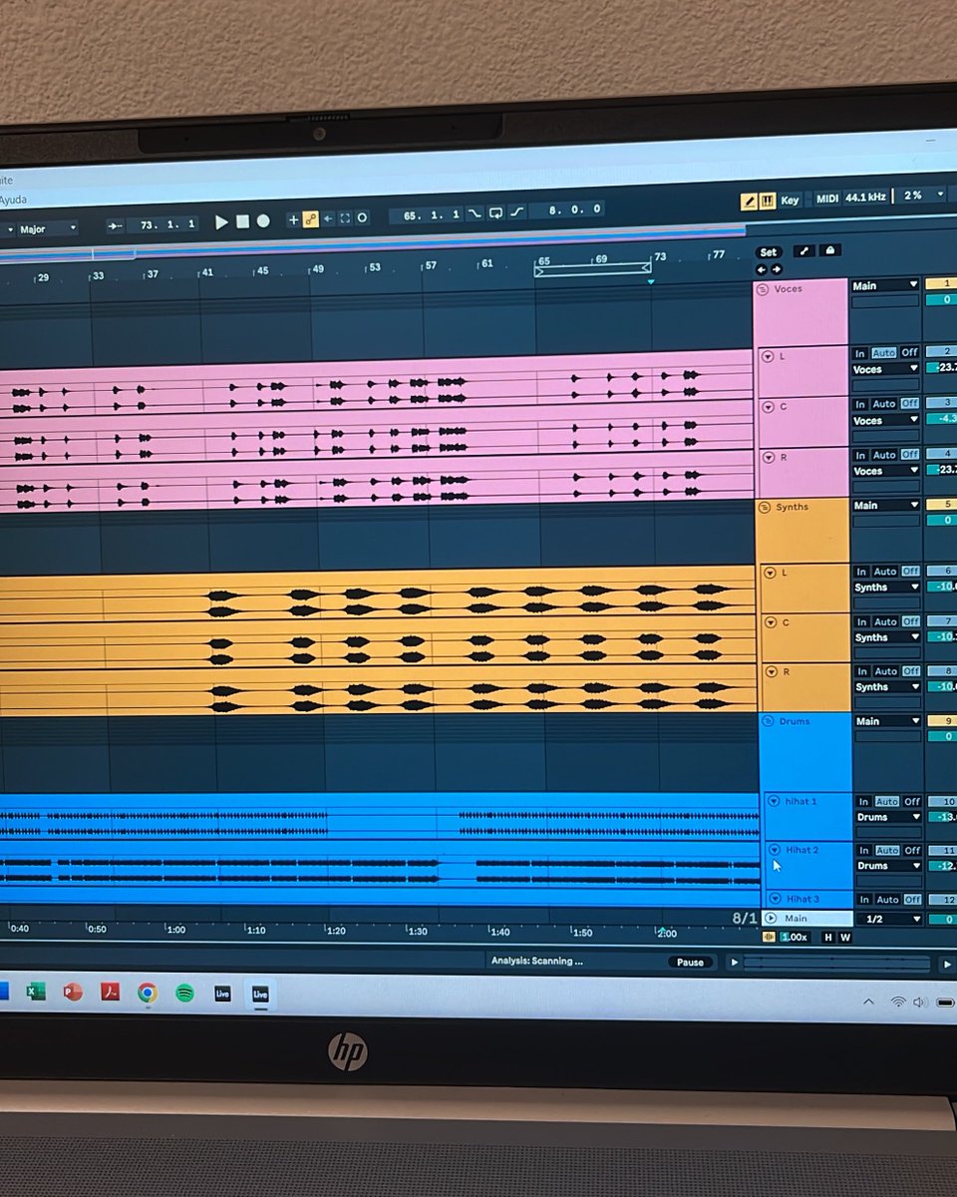Open Spotify from the taskbar
957x1197 pixels.
184,993
